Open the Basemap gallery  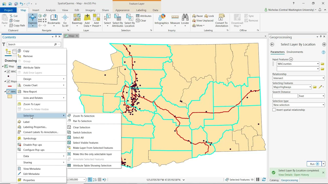click(77, 20)
